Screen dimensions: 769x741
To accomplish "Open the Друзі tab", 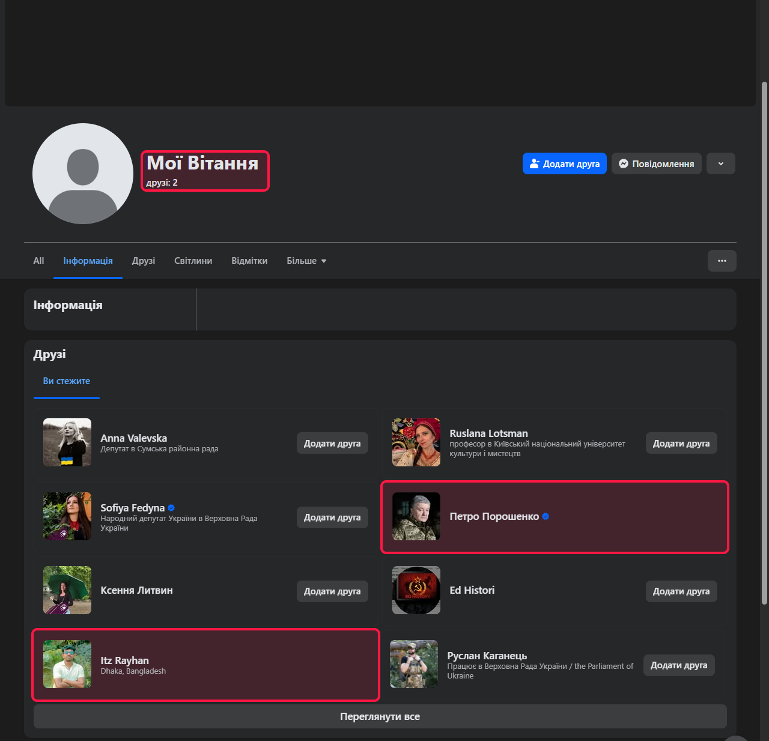I will click(144, 261).
